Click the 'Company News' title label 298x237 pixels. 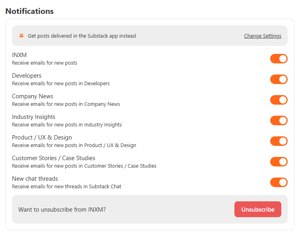33,96
